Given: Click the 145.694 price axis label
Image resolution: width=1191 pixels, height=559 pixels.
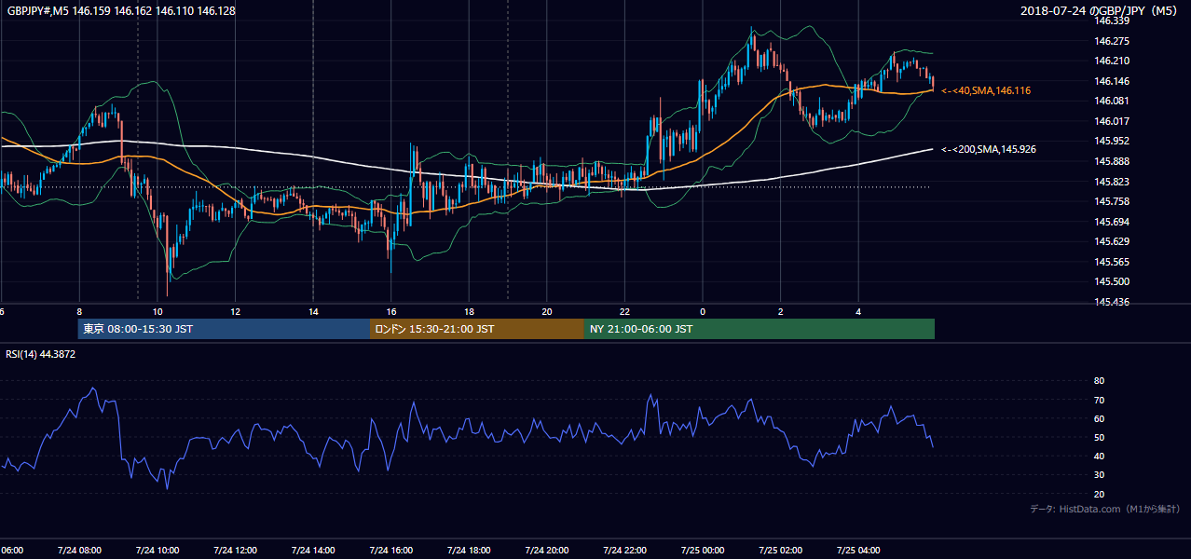Looking at the screenshot, I should (1111, 222).
